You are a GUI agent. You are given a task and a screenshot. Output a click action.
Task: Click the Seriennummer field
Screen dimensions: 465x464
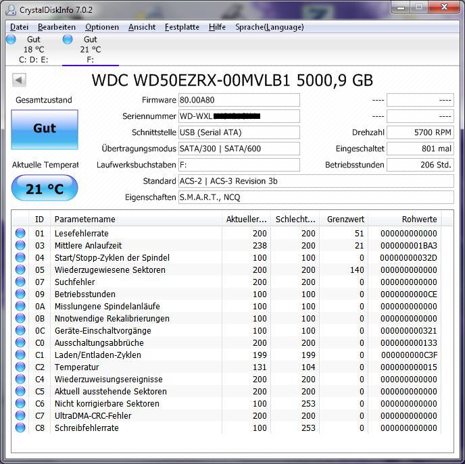tap(239, 116)
